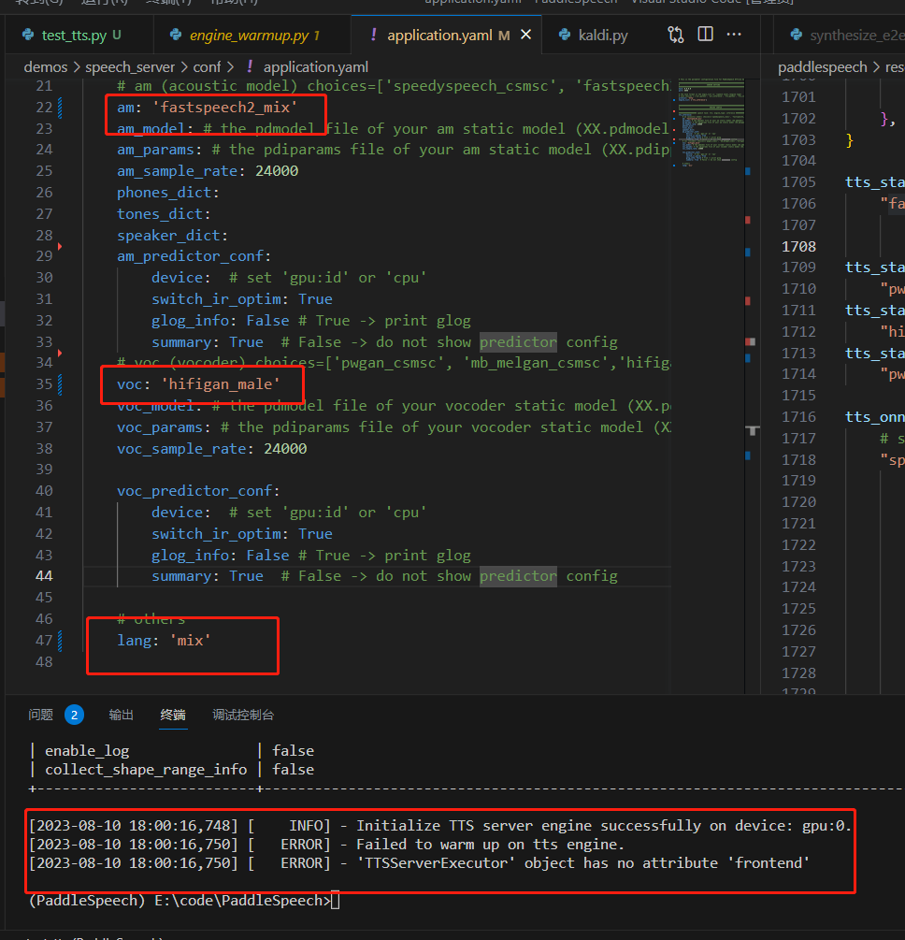The height and width of the screenshot is (940, 905).
Task: Click the terminal prompt input line
Action: (x=337, y=900)
